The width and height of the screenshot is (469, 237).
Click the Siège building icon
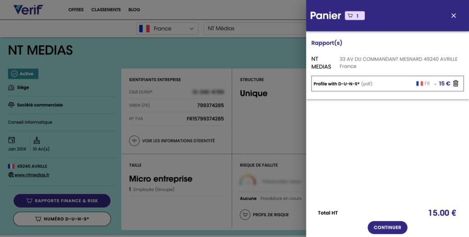11,87
